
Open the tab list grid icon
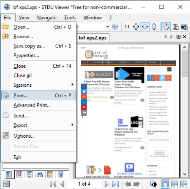pos(179,37)
